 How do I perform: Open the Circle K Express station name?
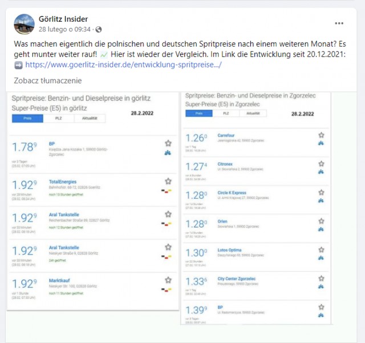pyautogui.click(x=232, y=193)
